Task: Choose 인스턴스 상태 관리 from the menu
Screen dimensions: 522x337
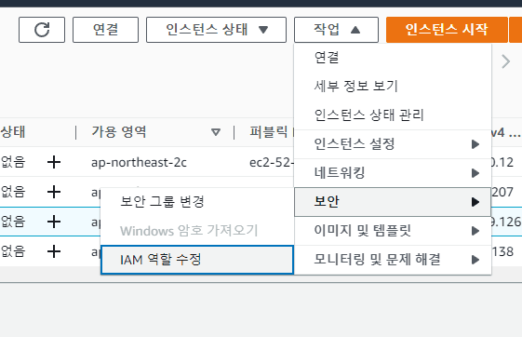Action: coord(393,115)
